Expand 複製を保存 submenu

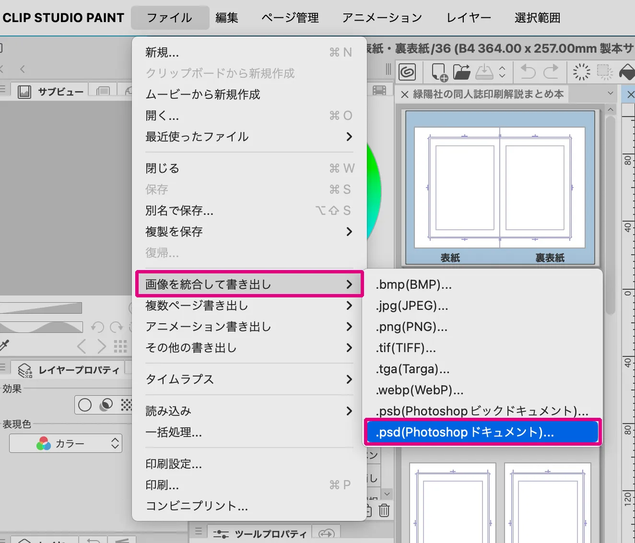[x=249, y=232]
